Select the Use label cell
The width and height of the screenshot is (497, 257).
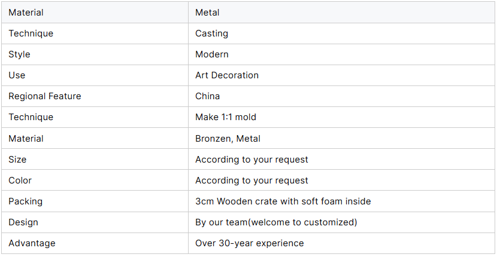[x=95, y=75]
